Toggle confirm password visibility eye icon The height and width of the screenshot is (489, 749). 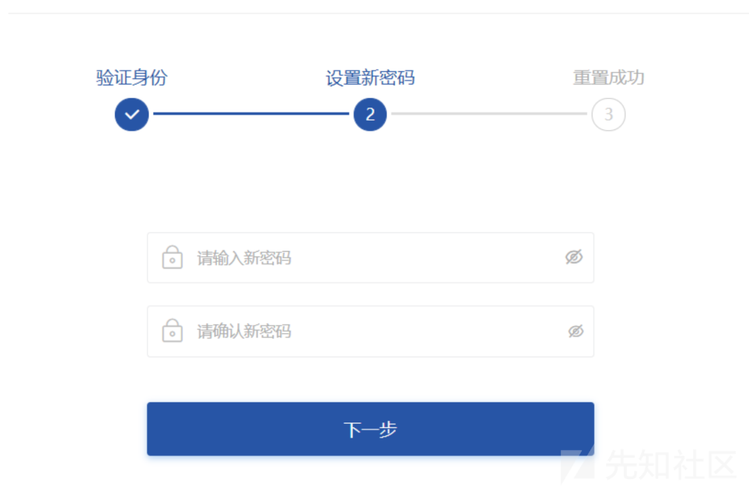pos(576,331)
